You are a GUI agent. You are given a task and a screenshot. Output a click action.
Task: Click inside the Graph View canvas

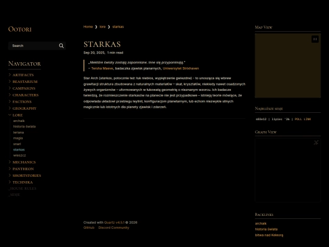[288, 170]
